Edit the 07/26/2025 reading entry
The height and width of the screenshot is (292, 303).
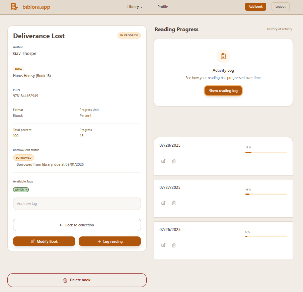[163, 245]
